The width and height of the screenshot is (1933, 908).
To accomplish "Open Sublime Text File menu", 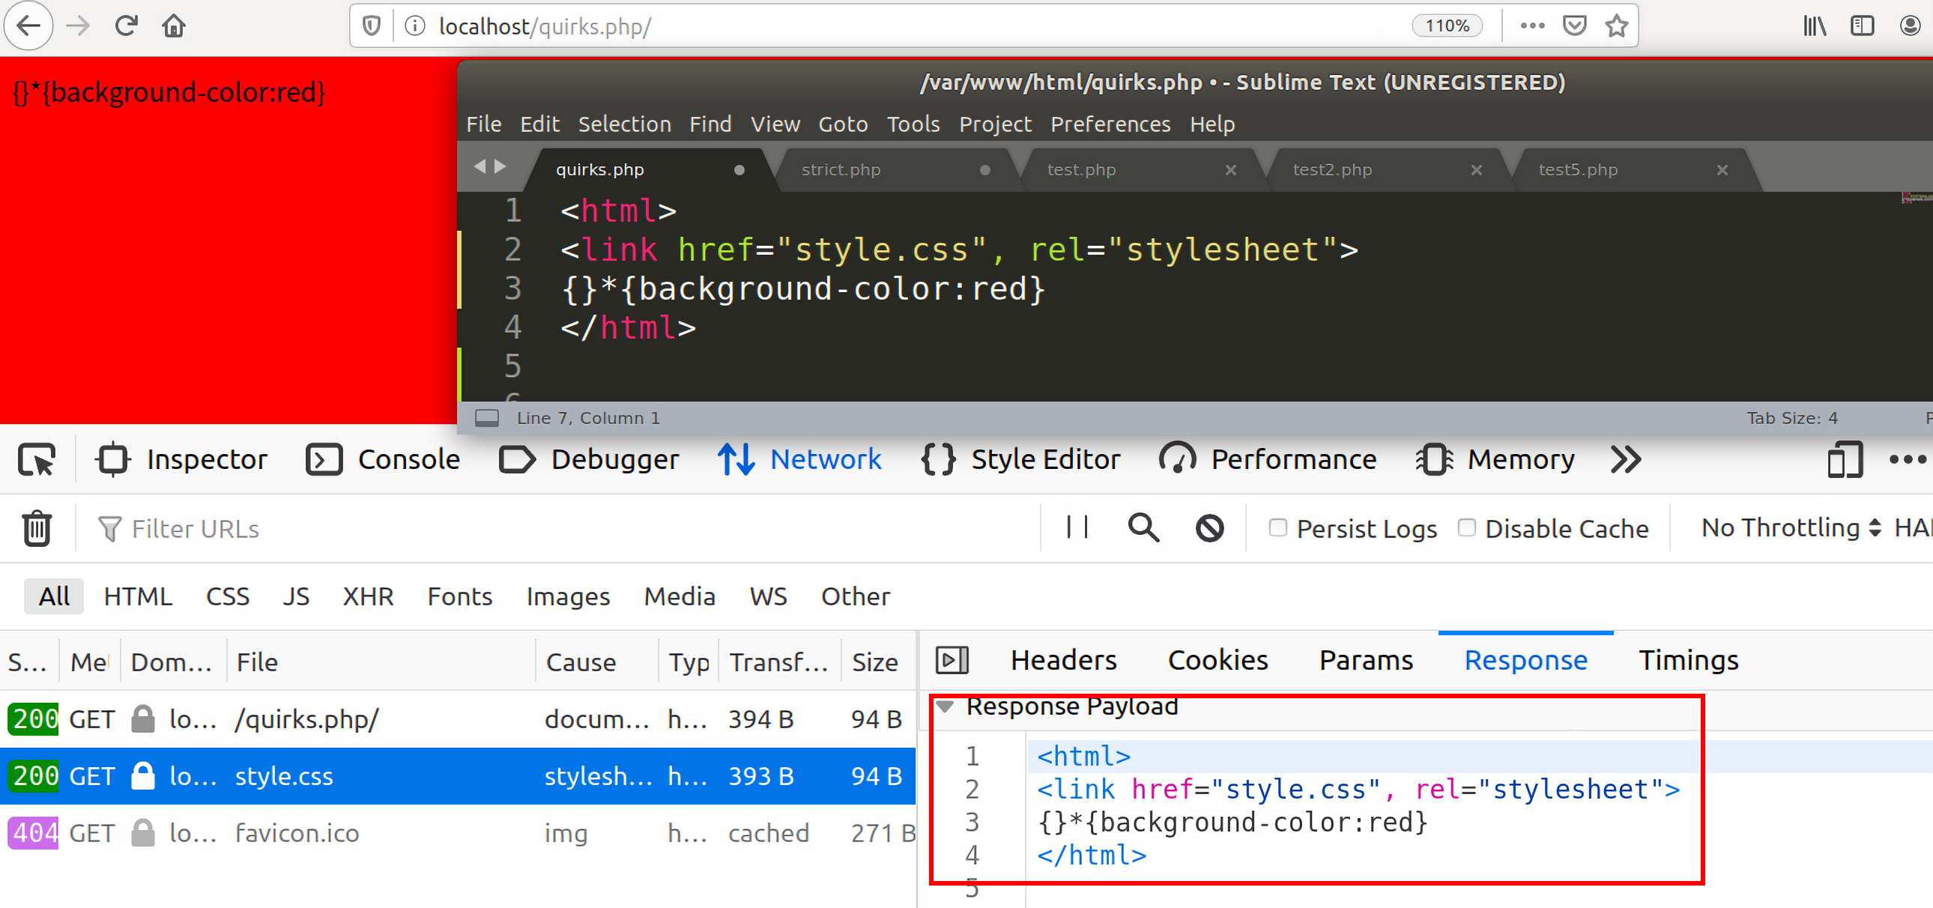I will click(484, 124).
